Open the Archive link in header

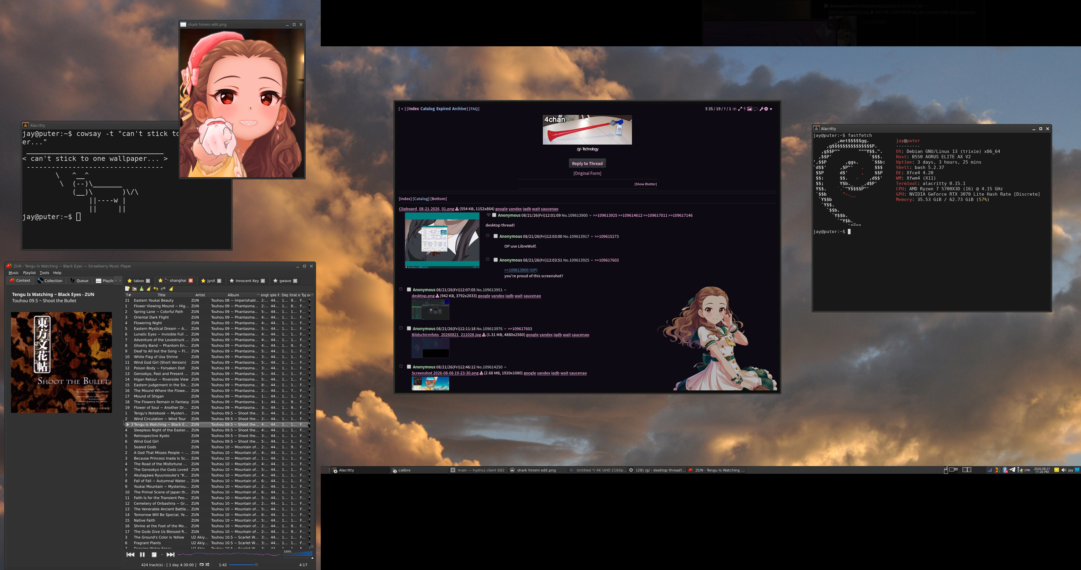[x=459, y=109]
